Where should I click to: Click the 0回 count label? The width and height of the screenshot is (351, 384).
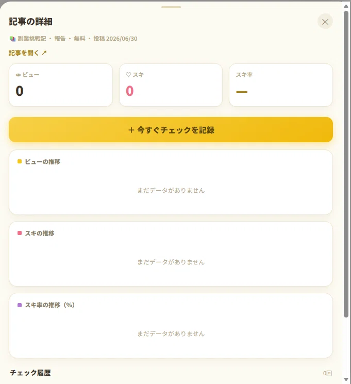327,373
